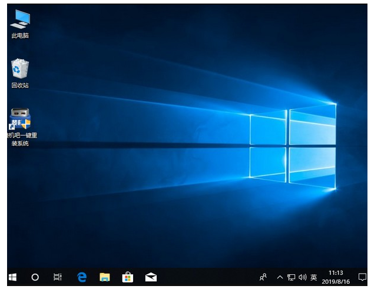Image resolution: width=371 pixels, height=289 pixels.
Task: Expand hidden system tray icons chevron
Action: coord(280,277)
